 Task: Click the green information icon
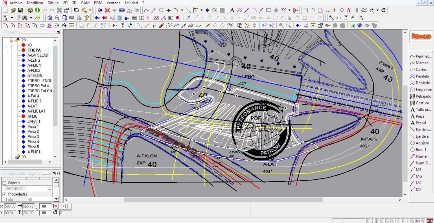(37, 10)
